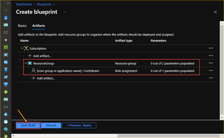This screenshot has width=224, height=138.
Task: Click the Discard button
Action: pos(51,125)
